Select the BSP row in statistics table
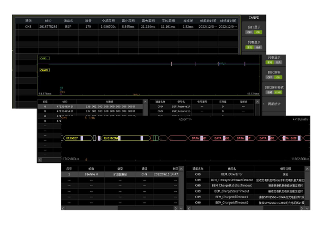 pyautogui.click(x=68, y=27)
